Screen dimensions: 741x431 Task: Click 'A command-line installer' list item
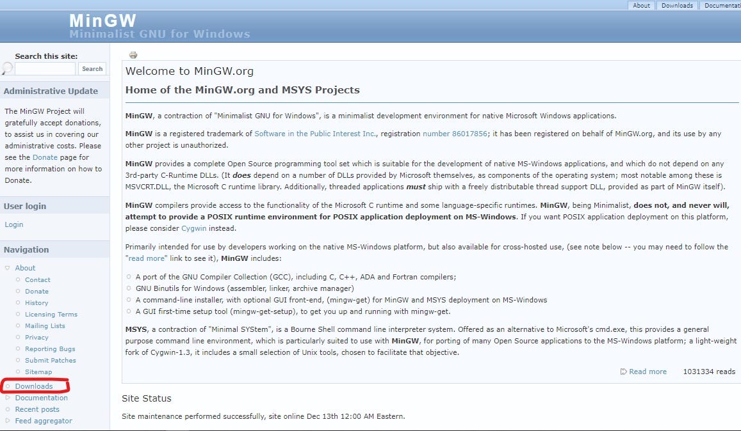pyautogui.click(x=341, y=300)
